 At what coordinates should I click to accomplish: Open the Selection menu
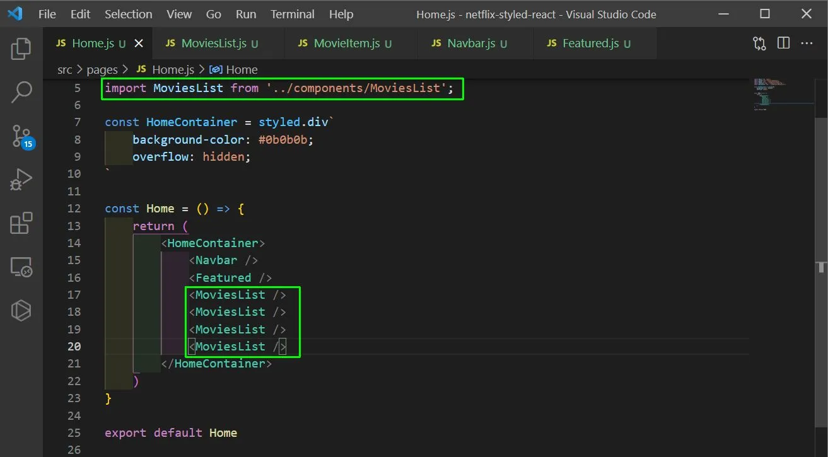click(x=129, y=14)
